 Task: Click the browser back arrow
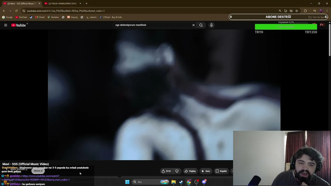coord(4,11)
